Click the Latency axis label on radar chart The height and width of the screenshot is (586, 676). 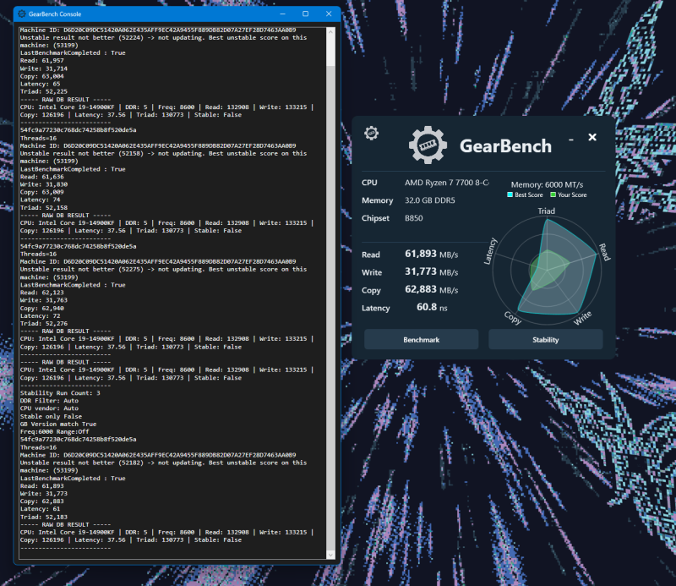click(x=491, y=251)
